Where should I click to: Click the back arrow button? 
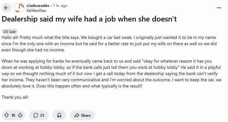[7, 8]
